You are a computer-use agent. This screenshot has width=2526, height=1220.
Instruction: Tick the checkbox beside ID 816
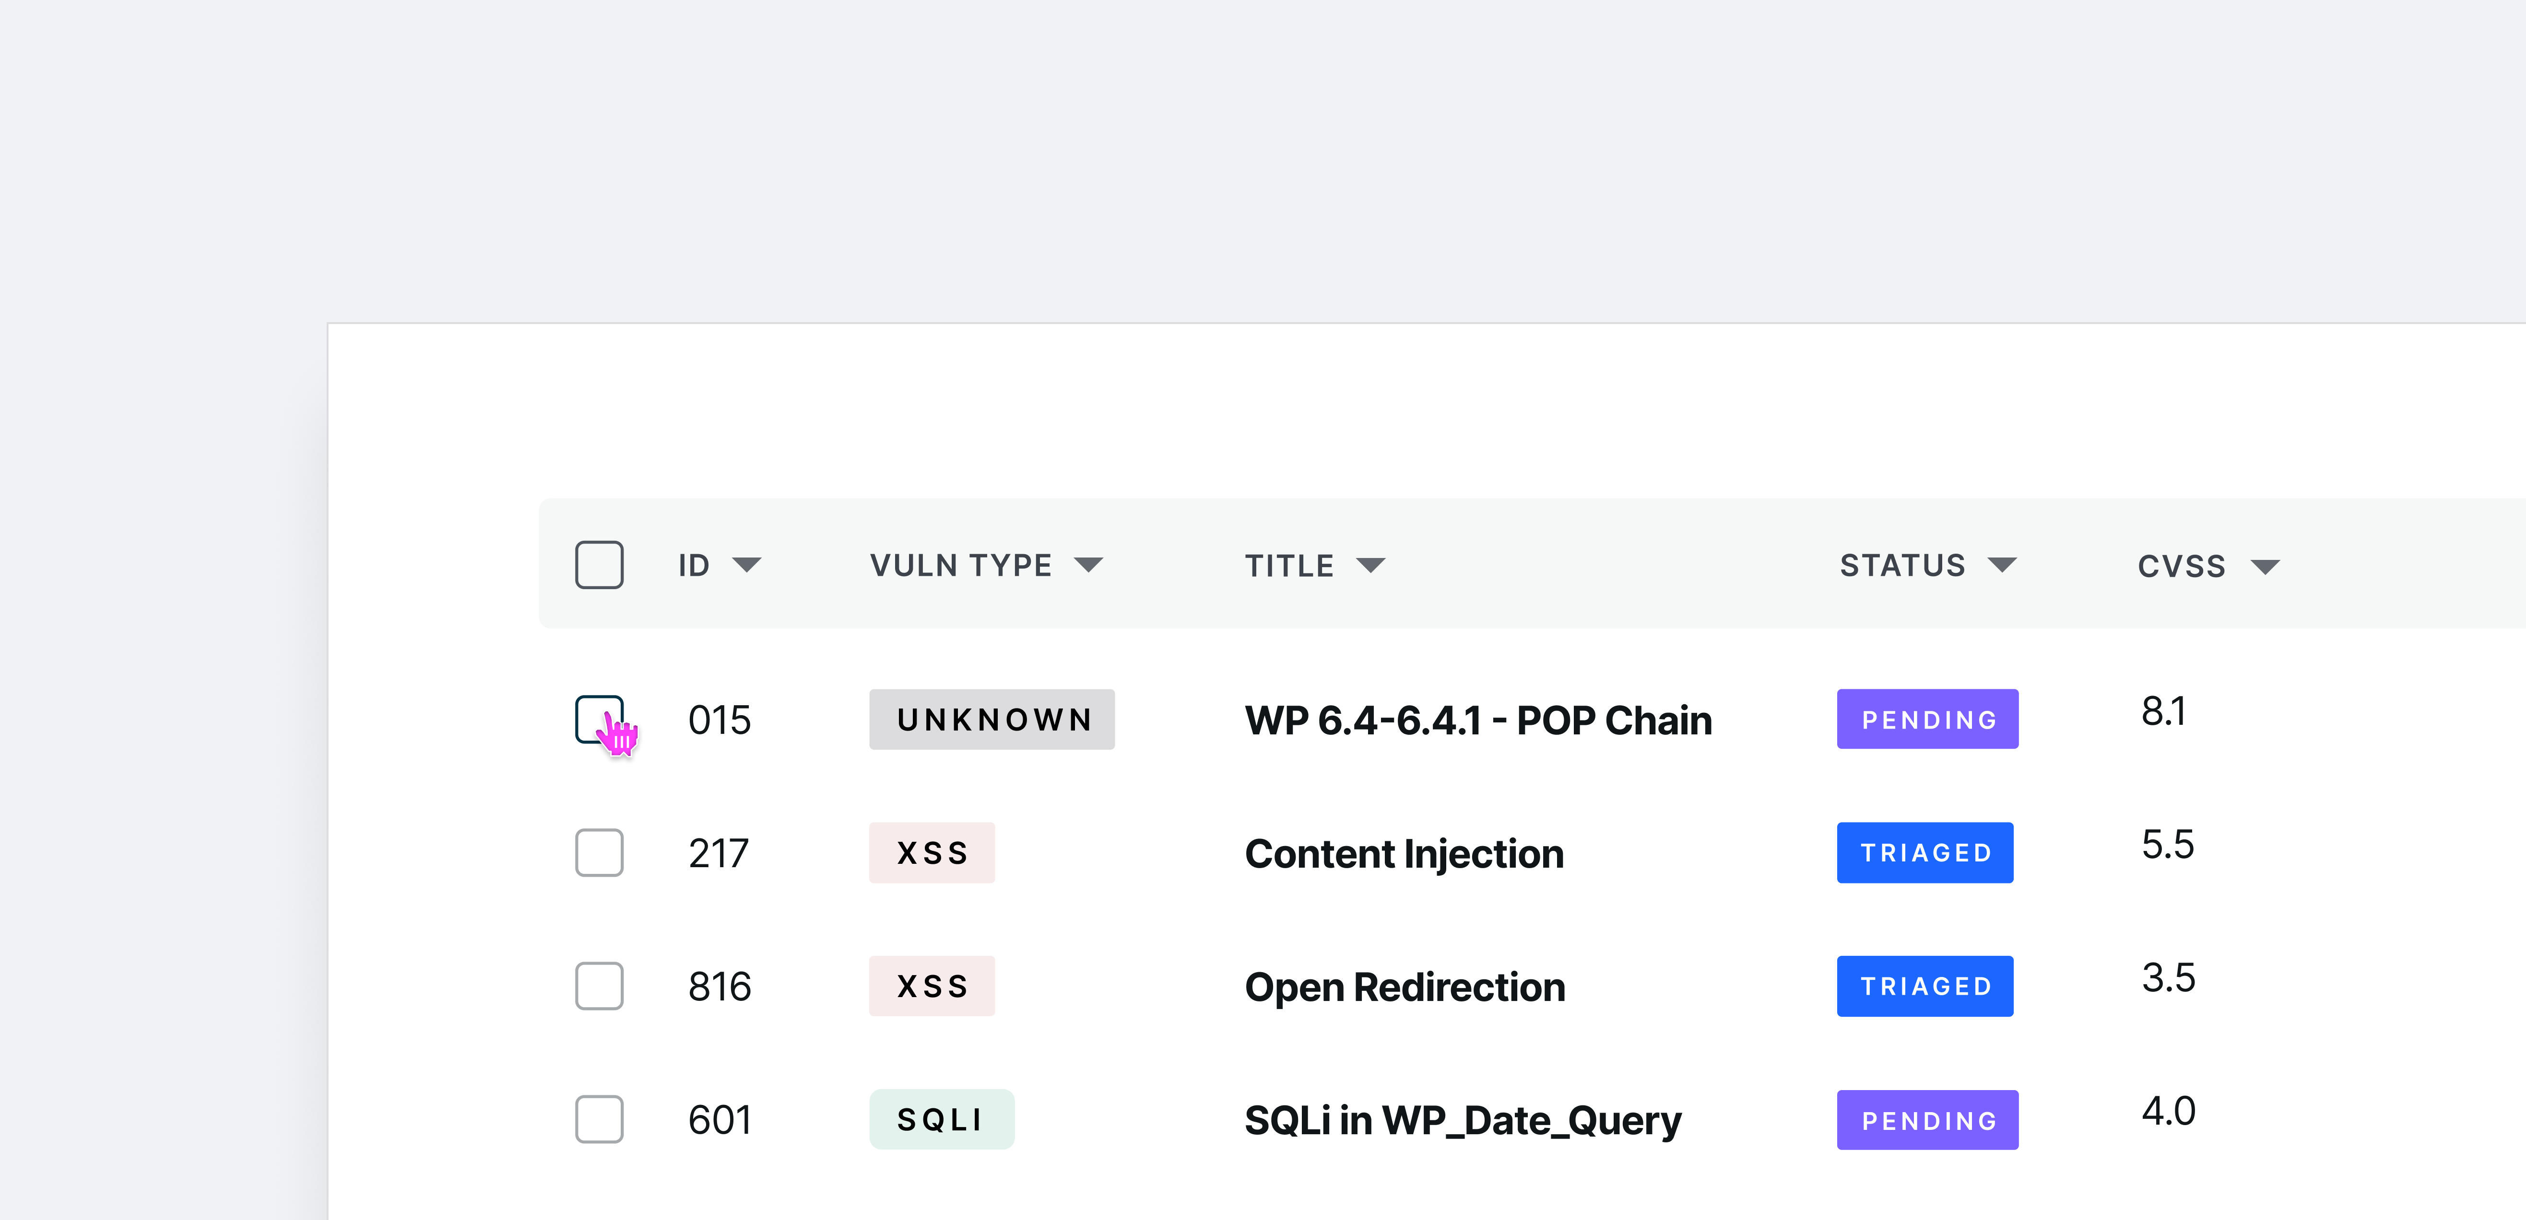(599, 986)
